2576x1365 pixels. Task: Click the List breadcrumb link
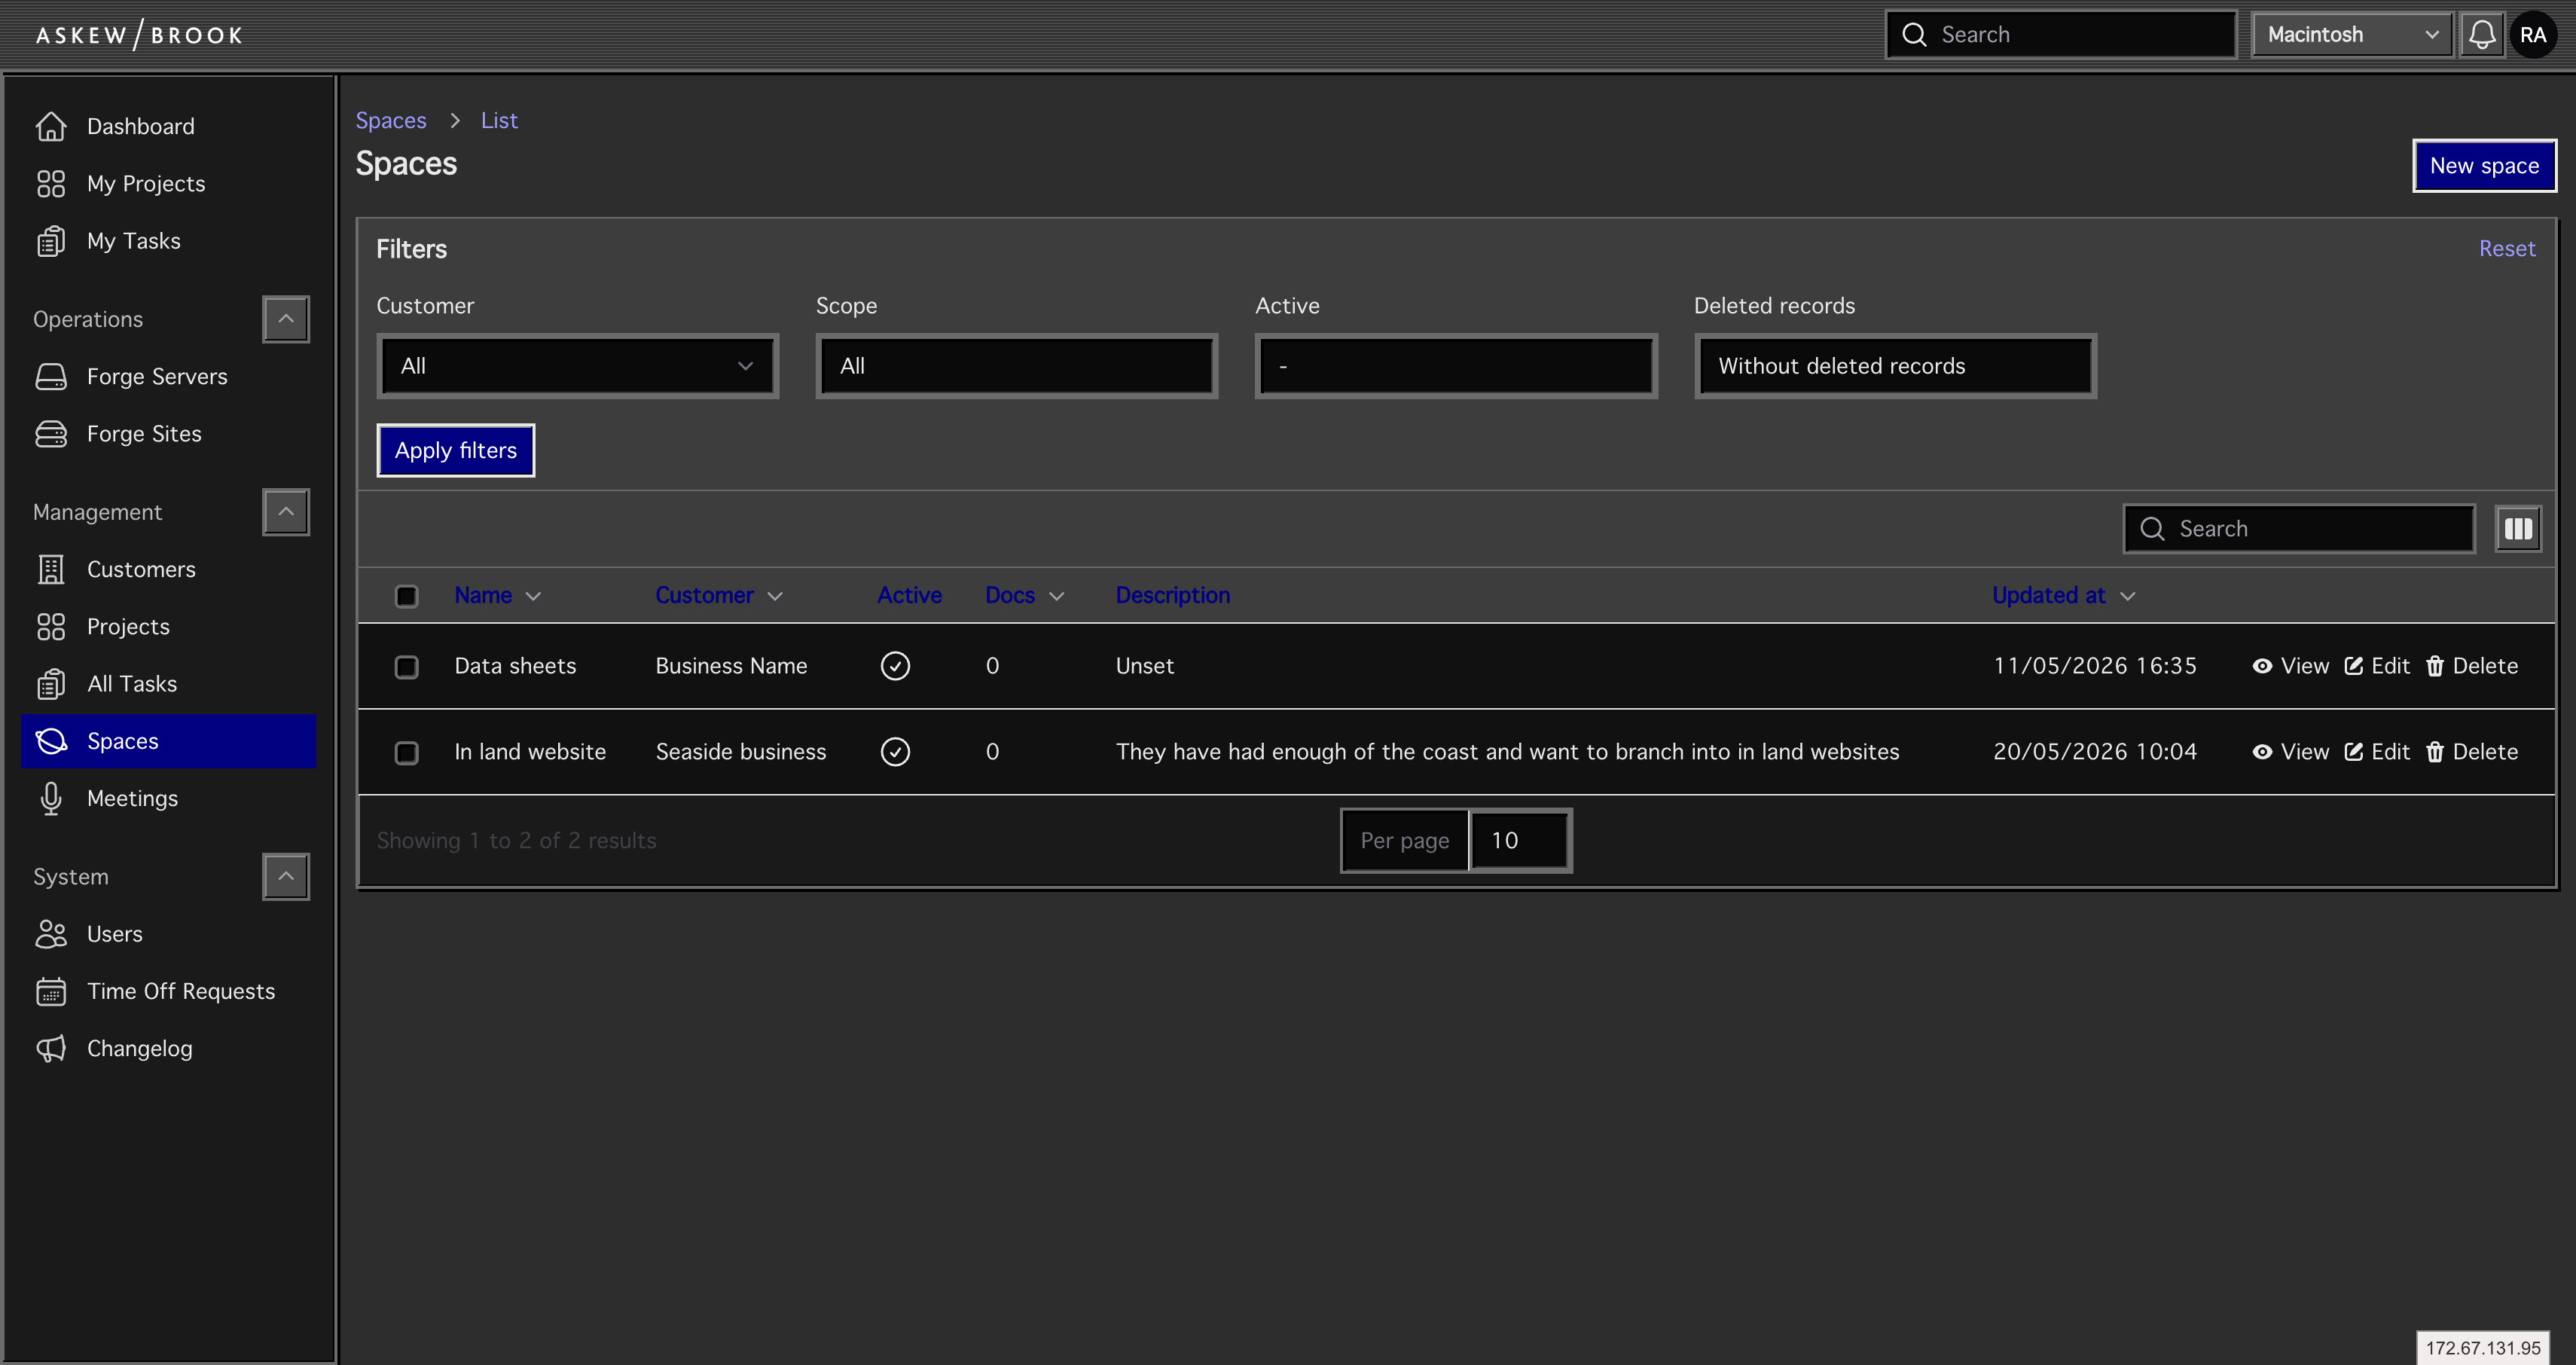click(x=499, y=120)
